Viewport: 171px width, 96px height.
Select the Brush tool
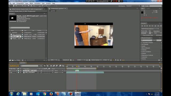click(x=37, y=6)
